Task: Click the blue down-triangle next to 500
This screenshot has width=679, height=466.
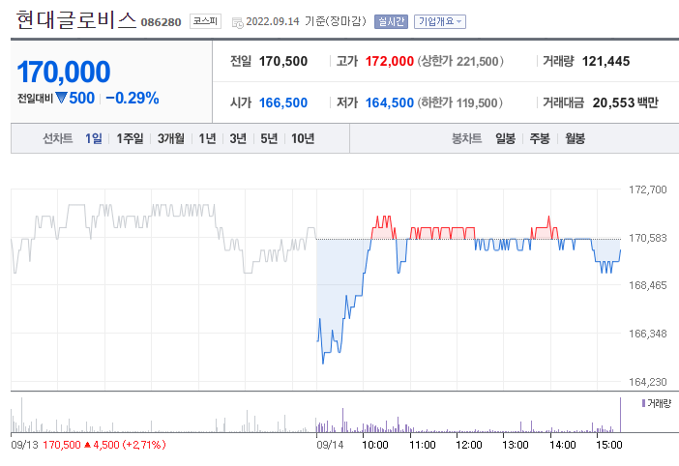Action: (x=62, y=98)
